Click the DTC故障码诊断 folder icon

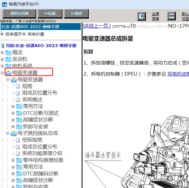(x=19, y=174)
